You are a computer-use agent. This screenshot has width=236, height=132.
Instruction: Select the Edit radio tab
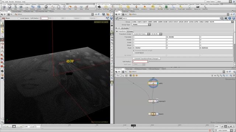[118, 28]
